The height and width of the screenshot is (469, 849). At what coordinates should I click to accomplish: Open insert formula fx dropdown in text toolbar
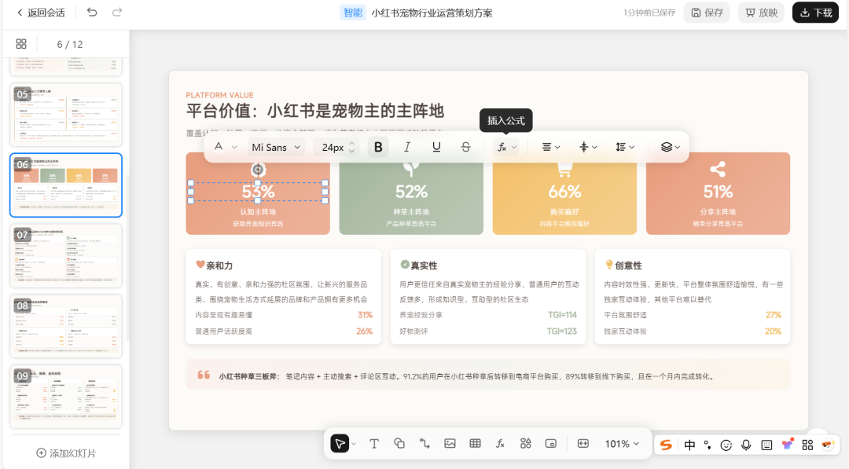coord(507,147)
